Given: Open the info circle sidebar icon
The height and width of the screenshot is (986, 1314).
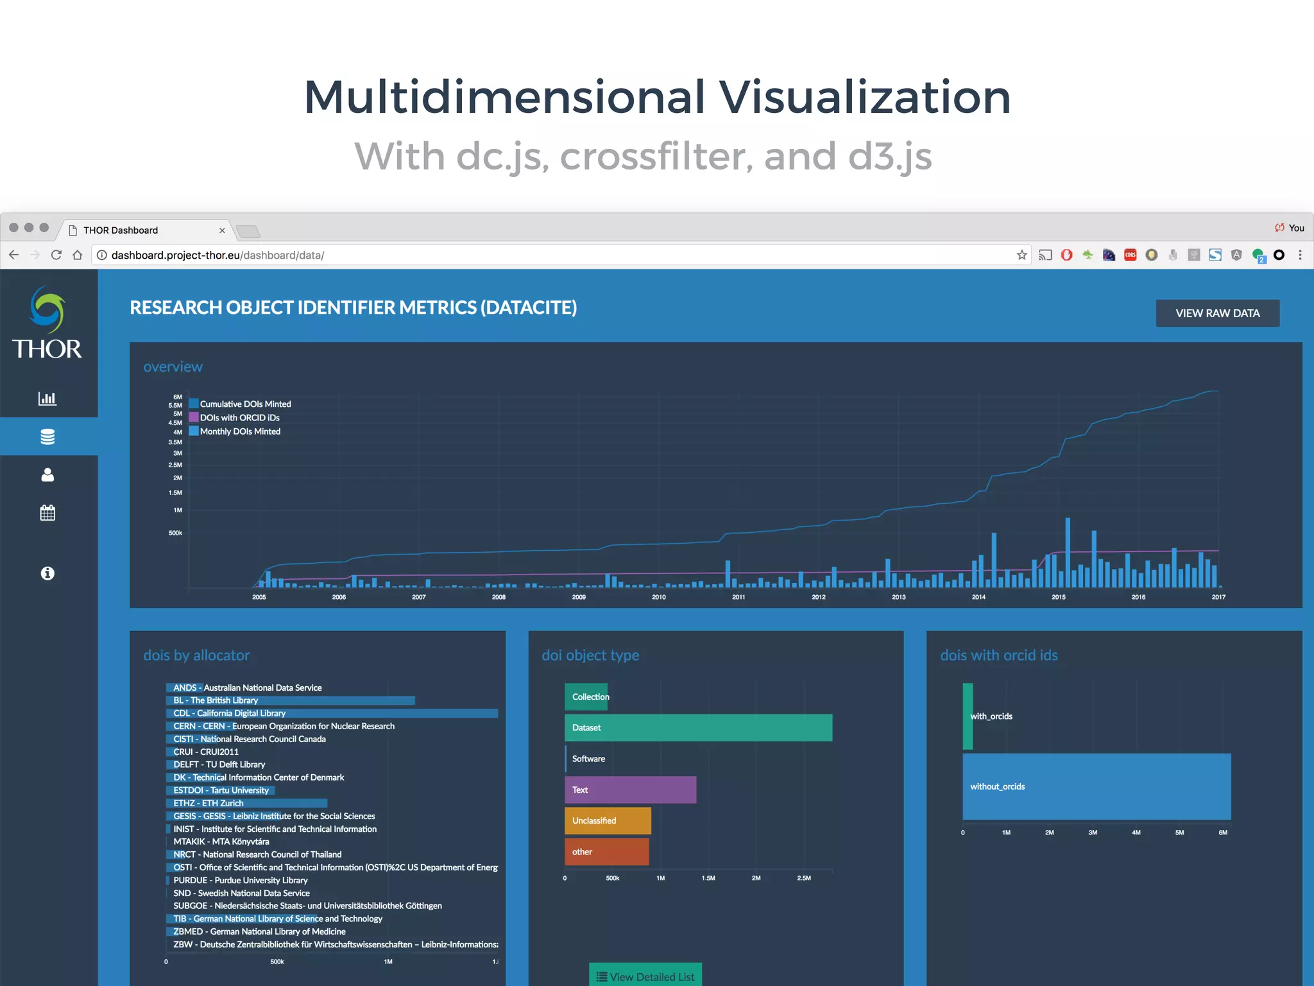Looking at the screenshot, I should [47, 573].
